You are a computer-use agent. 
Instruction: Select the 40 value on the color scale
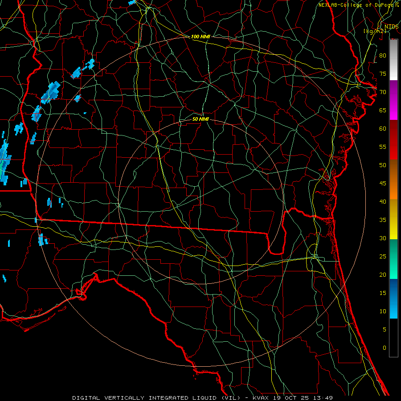[x=383, y=201]
